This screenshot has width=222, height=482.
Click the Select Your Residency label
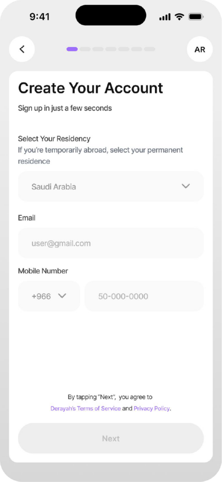(x=54, y=139)
